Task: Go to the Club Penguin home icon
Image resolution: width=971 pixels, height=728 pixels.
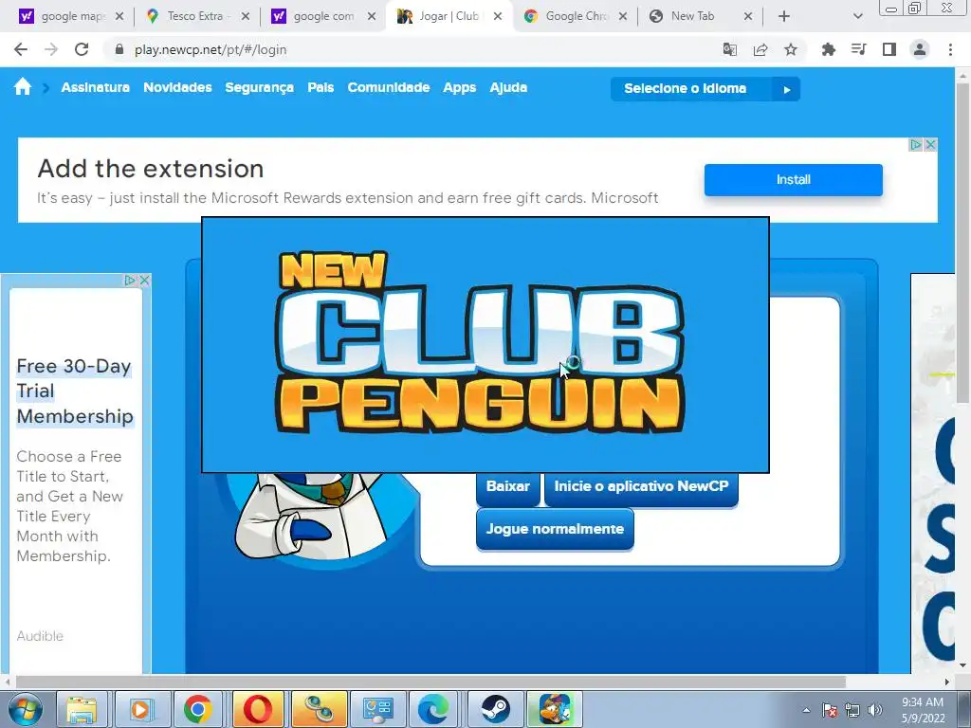Action: pyautogui.click(x=23, y=87)
